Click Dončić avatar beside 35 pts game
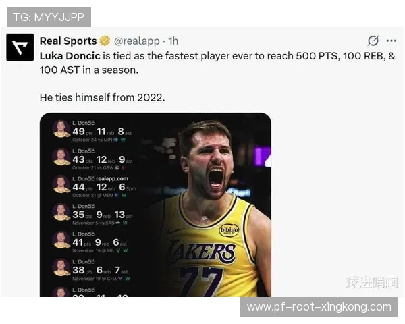 [x=61, y=212]
